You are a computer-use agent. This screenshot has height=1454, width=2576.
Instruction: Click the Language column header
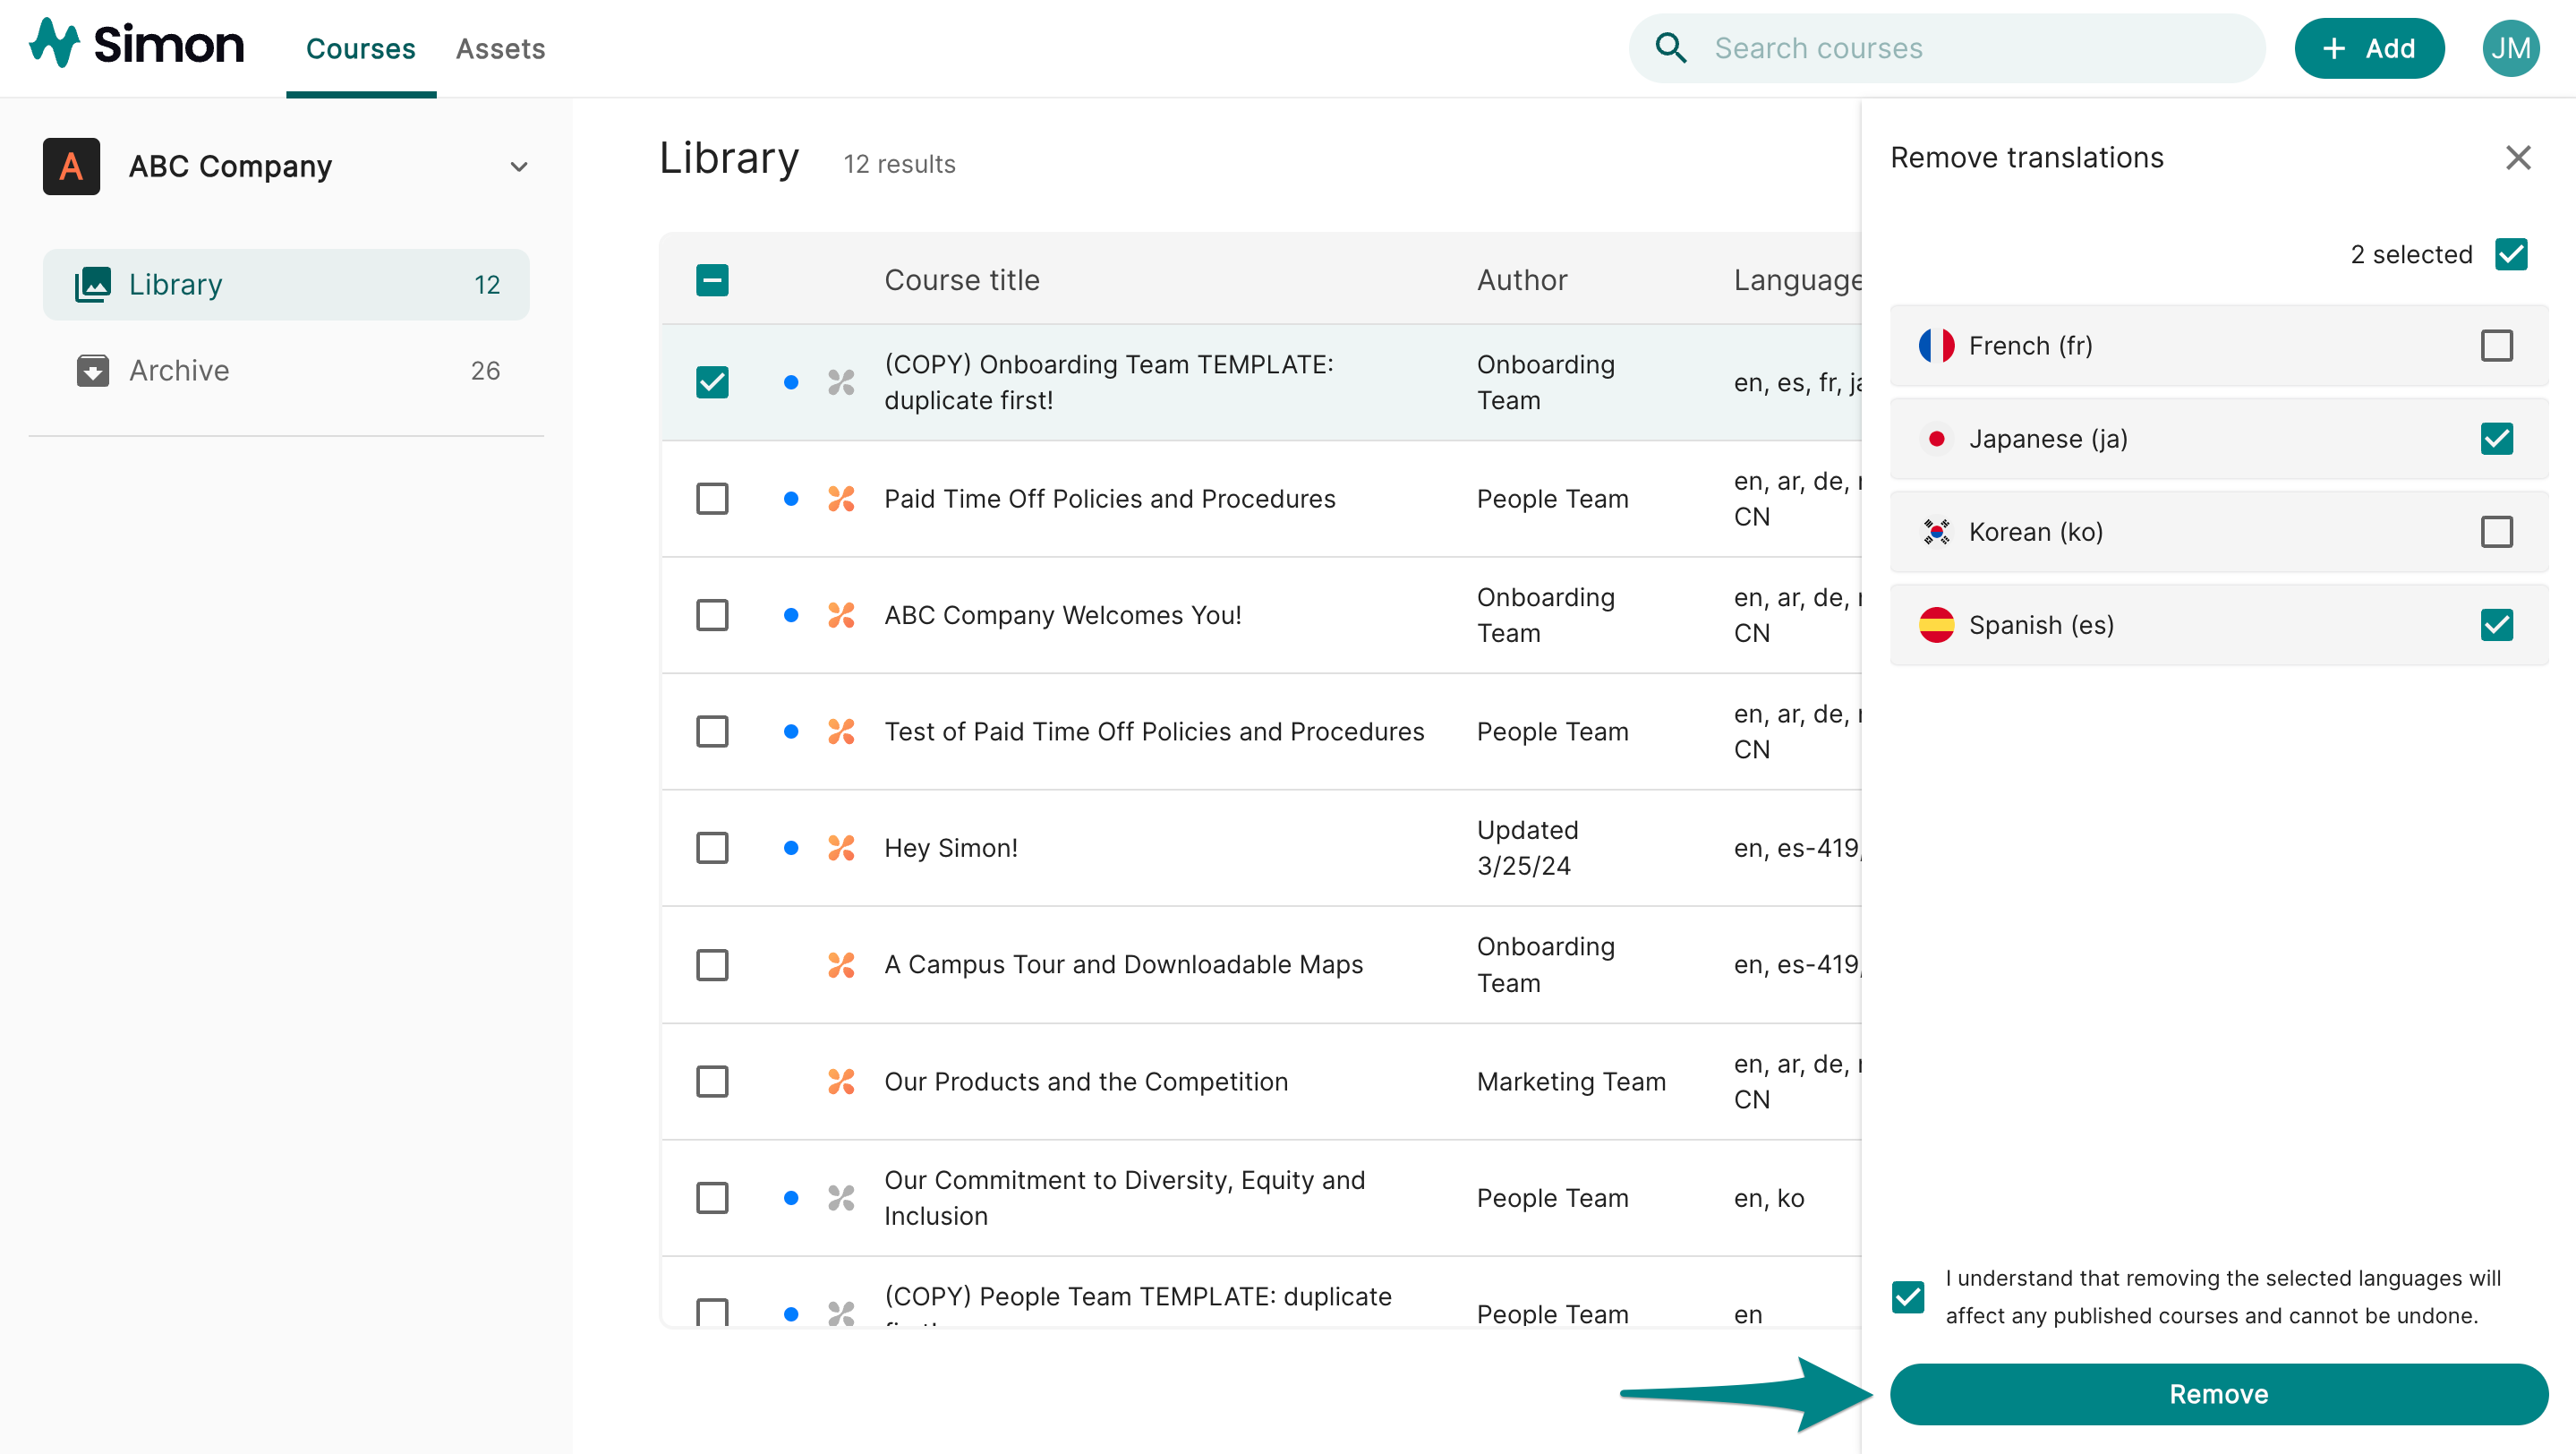(x=1796, y=280)
